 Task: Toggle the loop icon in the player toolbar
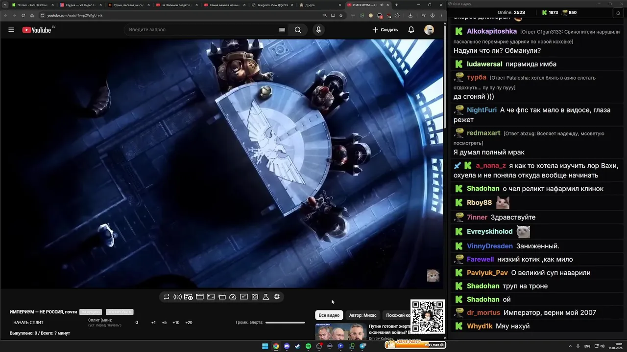167,297
